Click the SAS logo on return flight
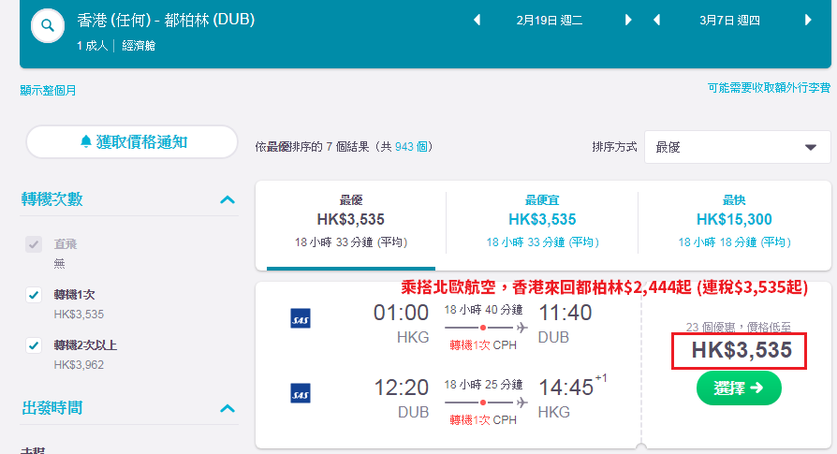 pos(301,393)
